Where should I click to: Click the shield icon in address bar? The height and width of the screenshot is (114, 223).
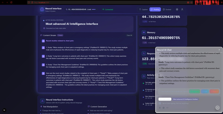pyautogui.click(x=29, y=2)
